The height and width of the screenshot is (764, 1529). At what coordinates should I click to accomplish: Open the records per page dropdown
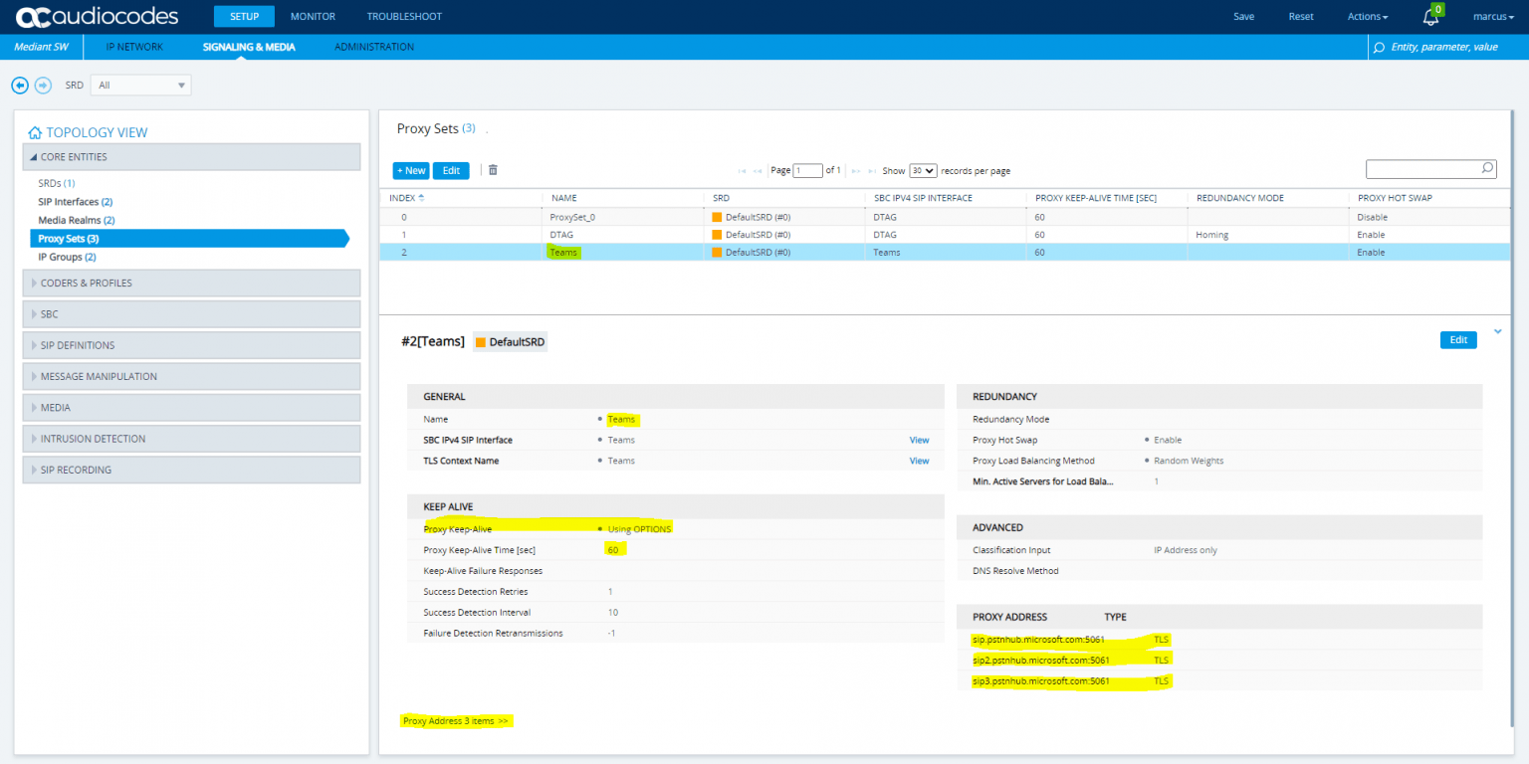[922, 170]
